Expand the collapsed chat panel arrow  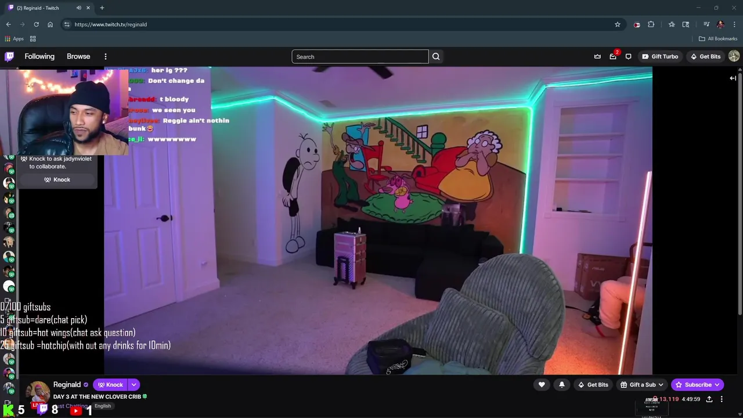point(733,78)
